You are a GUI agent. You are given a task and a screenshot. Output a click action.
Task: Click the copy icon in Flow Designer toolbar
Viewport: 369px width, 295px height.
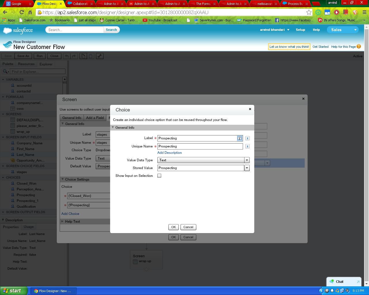[83, 56]
